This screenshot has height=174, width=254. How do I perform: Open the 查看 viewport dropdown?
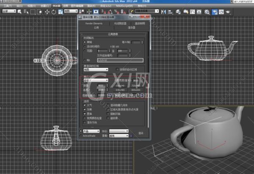pyautogui.click(x=119, y=136)
